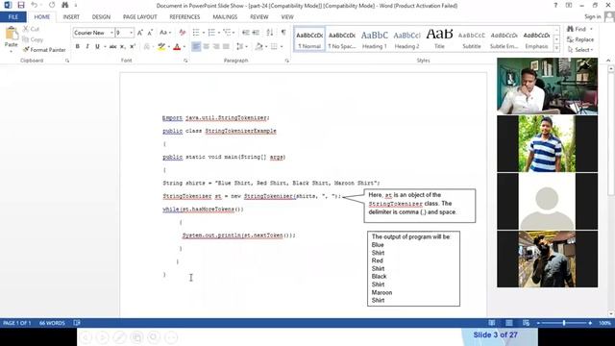Copy the selection
Screen dimensions: 615x346
pos(33,39)
